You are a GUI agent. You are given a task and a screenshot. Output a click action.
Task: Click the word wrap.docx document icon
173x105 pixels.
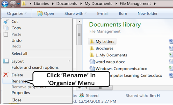[92, 62]
